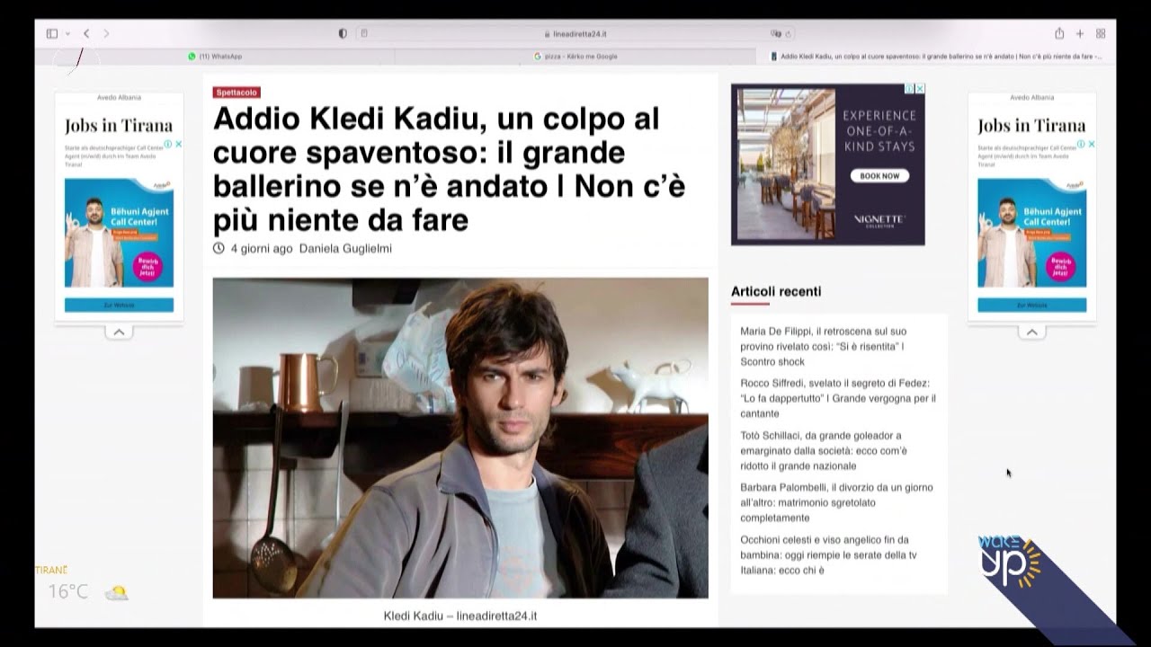Open the sidebar dropdown arrow

(x=67, y=33)
